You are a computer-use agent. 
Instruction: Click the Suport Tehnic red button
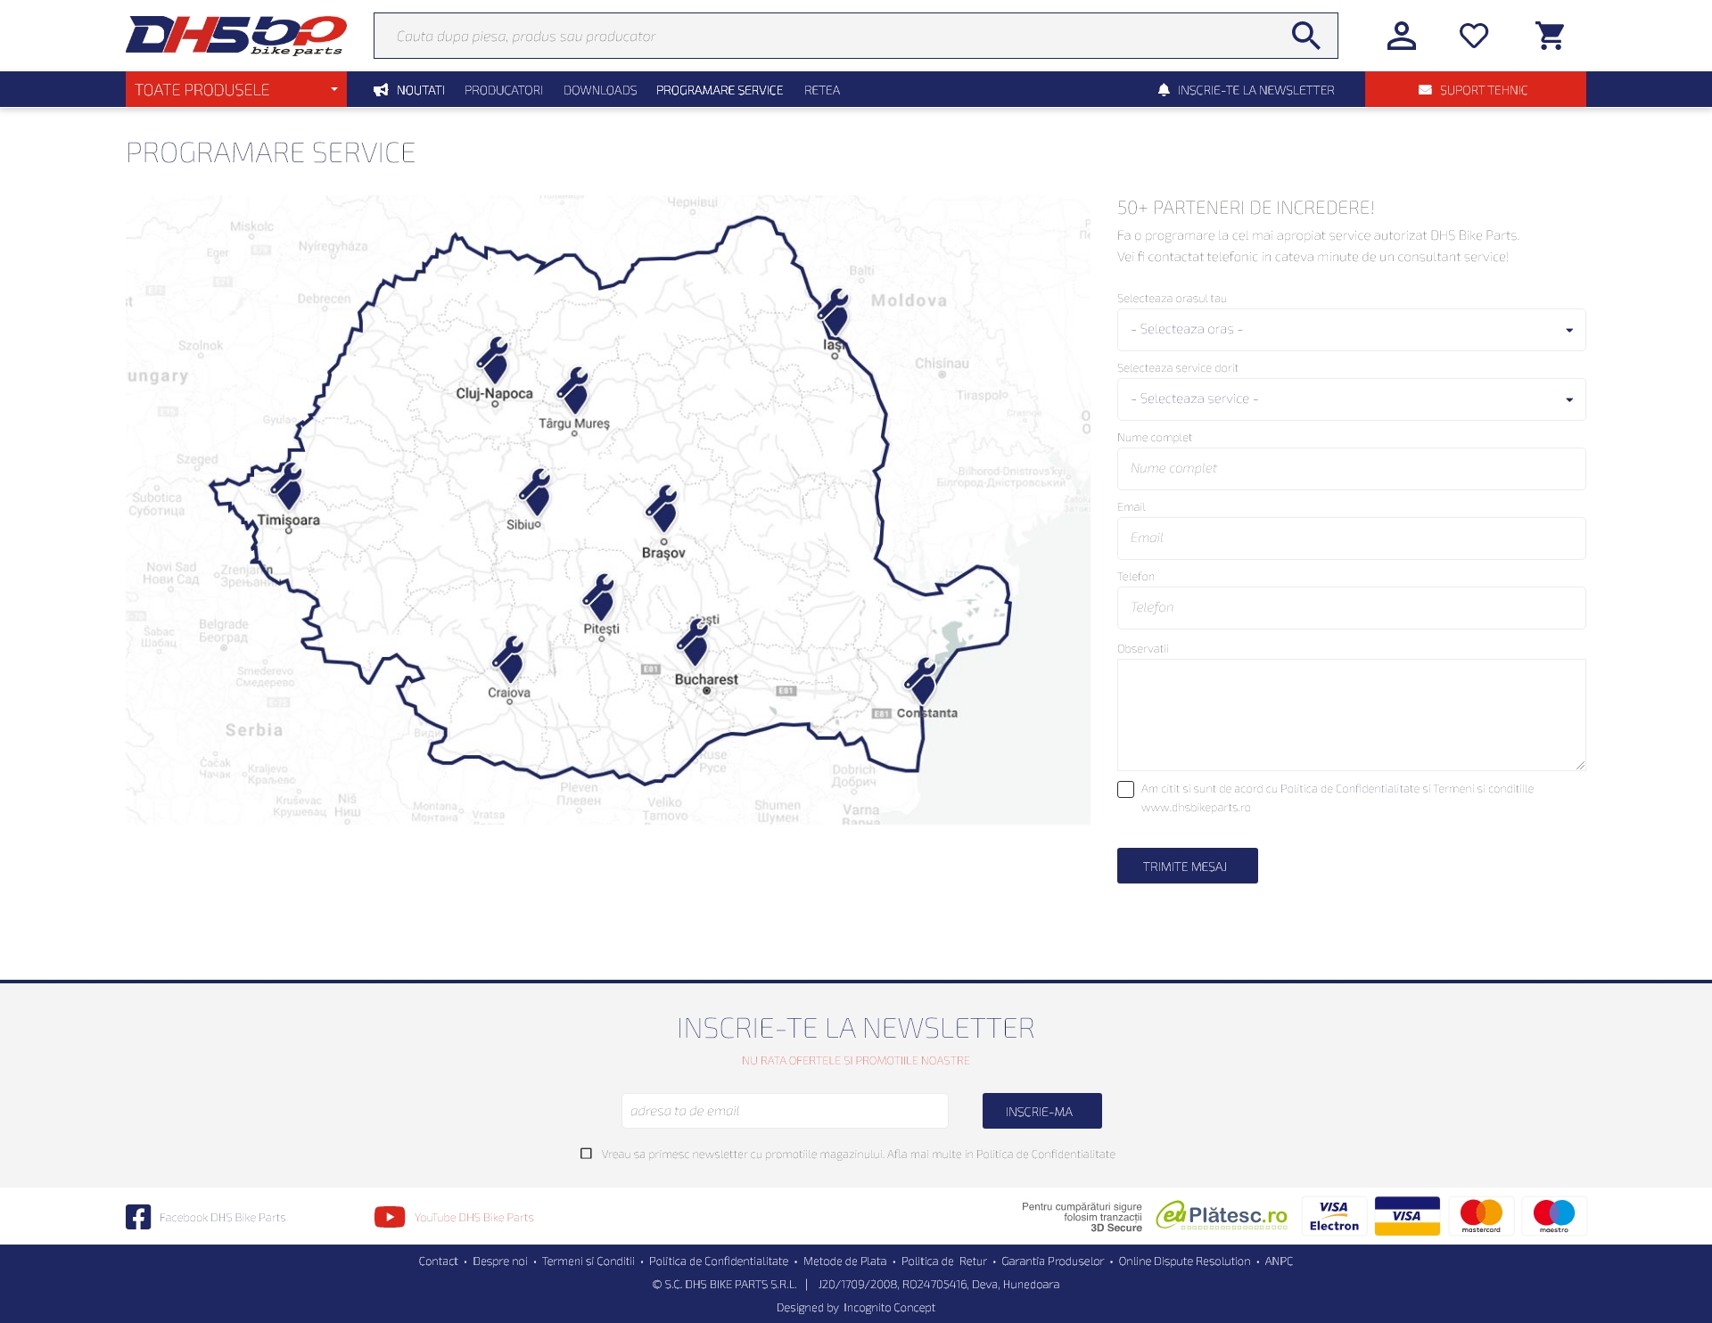coord(1474,90)
